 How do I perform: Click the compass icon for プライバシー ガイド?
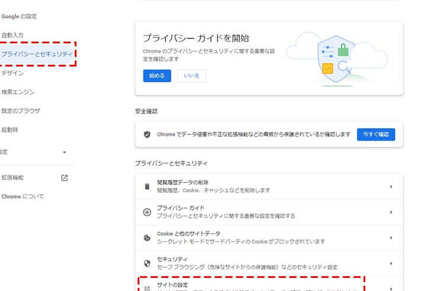tap(147, 212)
